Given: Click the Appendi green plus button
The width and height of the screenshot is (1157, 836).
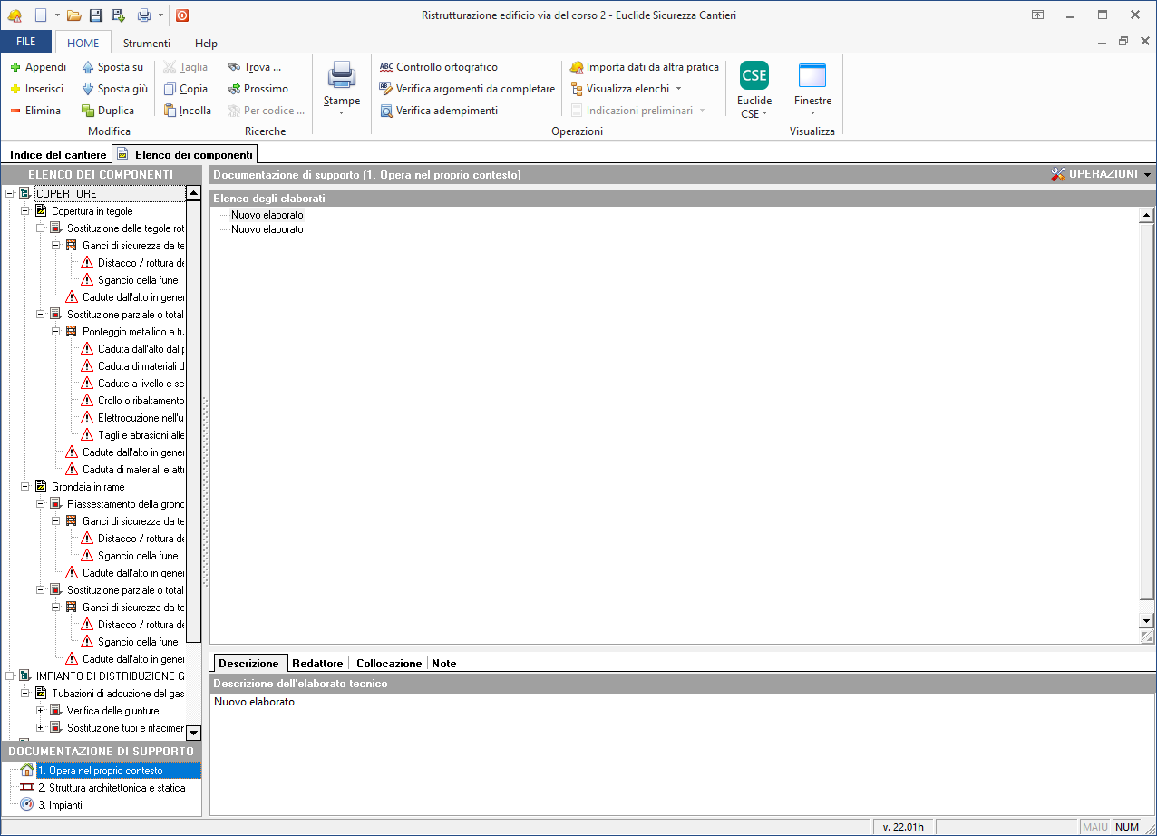Looking at the screenshot, I should (x=38, y=67).
